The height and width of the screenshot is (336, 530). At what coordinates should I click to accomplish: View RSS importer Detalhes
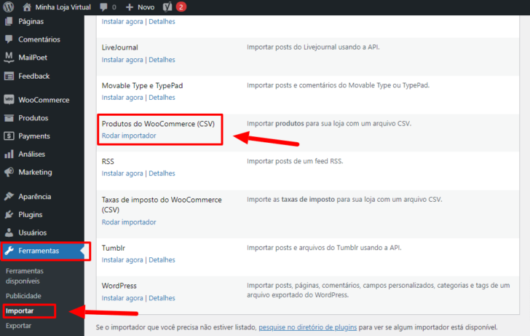click(x=162, y=173)
